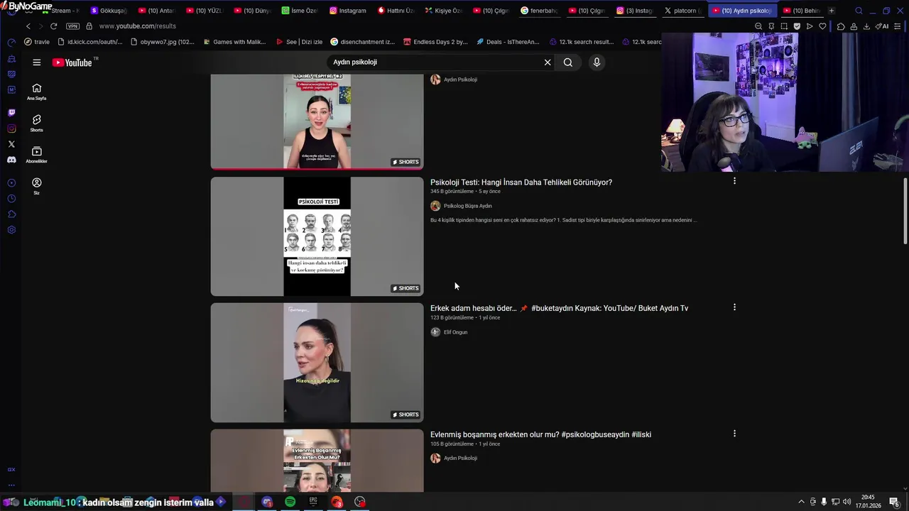Viewport: 909px width, 511px height.
Task: Open more options for Erkek adam hesabı video
Action: point(734,307)
